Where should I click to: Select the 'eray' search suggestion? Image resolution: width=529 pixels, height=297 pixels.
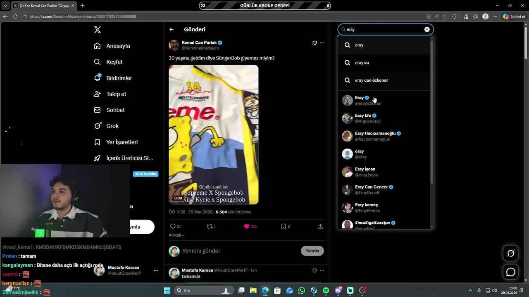[384, 45]
